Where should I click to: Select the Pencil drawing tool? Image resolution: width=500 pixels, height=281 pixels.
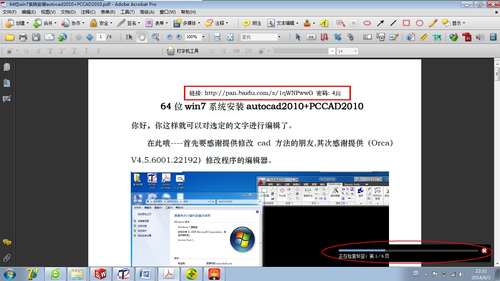point(433,23)
